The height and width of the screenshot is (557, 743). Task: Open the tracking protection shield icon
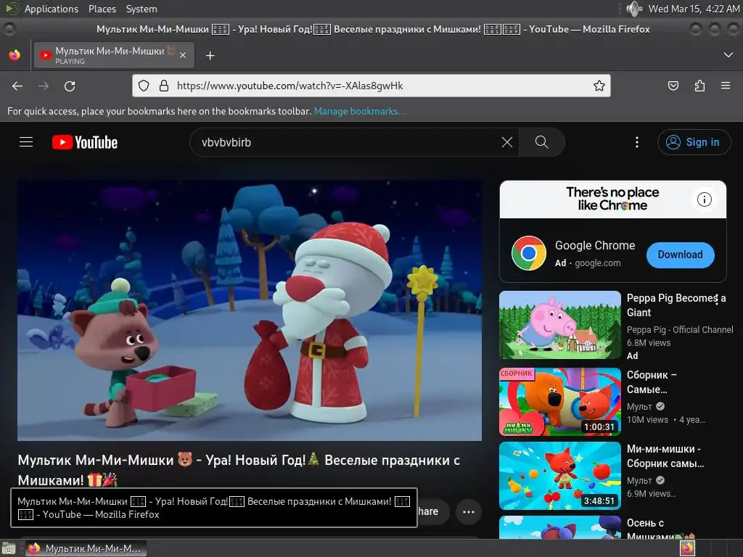[x=144, y=86]
